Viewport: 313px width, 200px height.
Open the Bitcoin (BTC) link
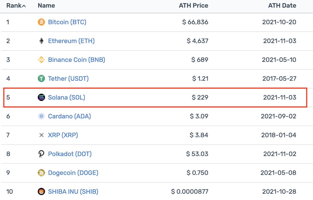coord(67,22)
